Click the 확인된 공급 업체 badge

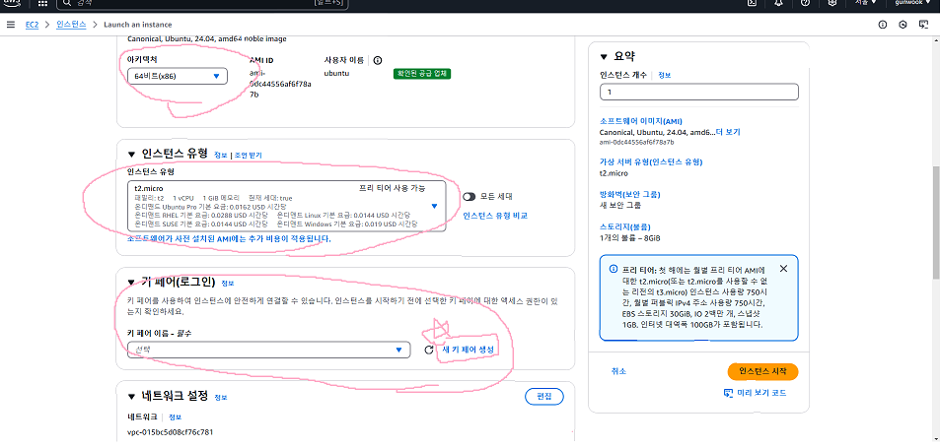tap(422, 74)
